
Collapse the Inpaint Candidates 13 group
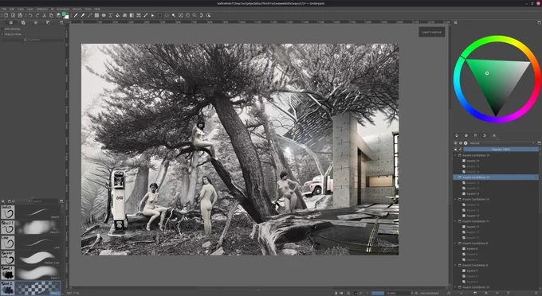tap(455, 177)
